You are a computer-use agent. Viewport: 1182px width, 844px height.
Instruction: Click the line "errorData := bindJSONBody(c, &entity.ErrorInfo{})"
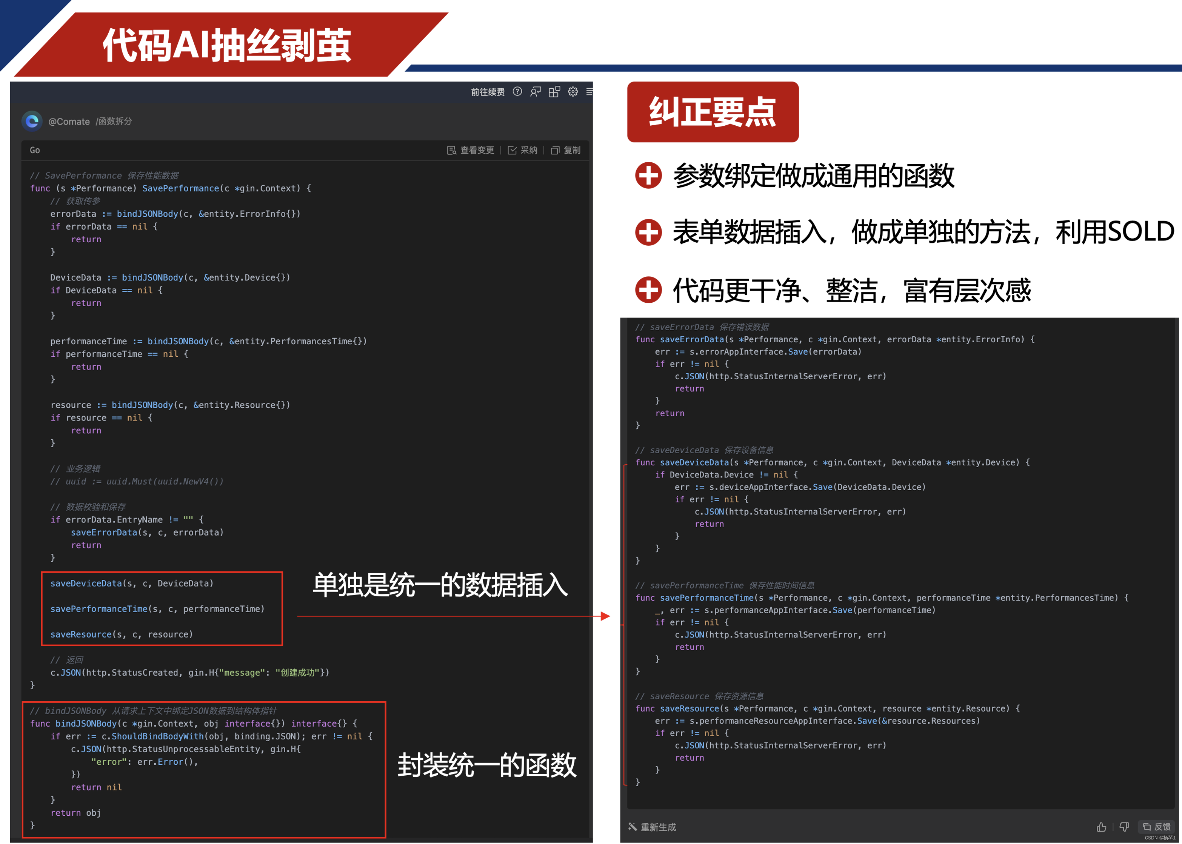pos(175,214)
